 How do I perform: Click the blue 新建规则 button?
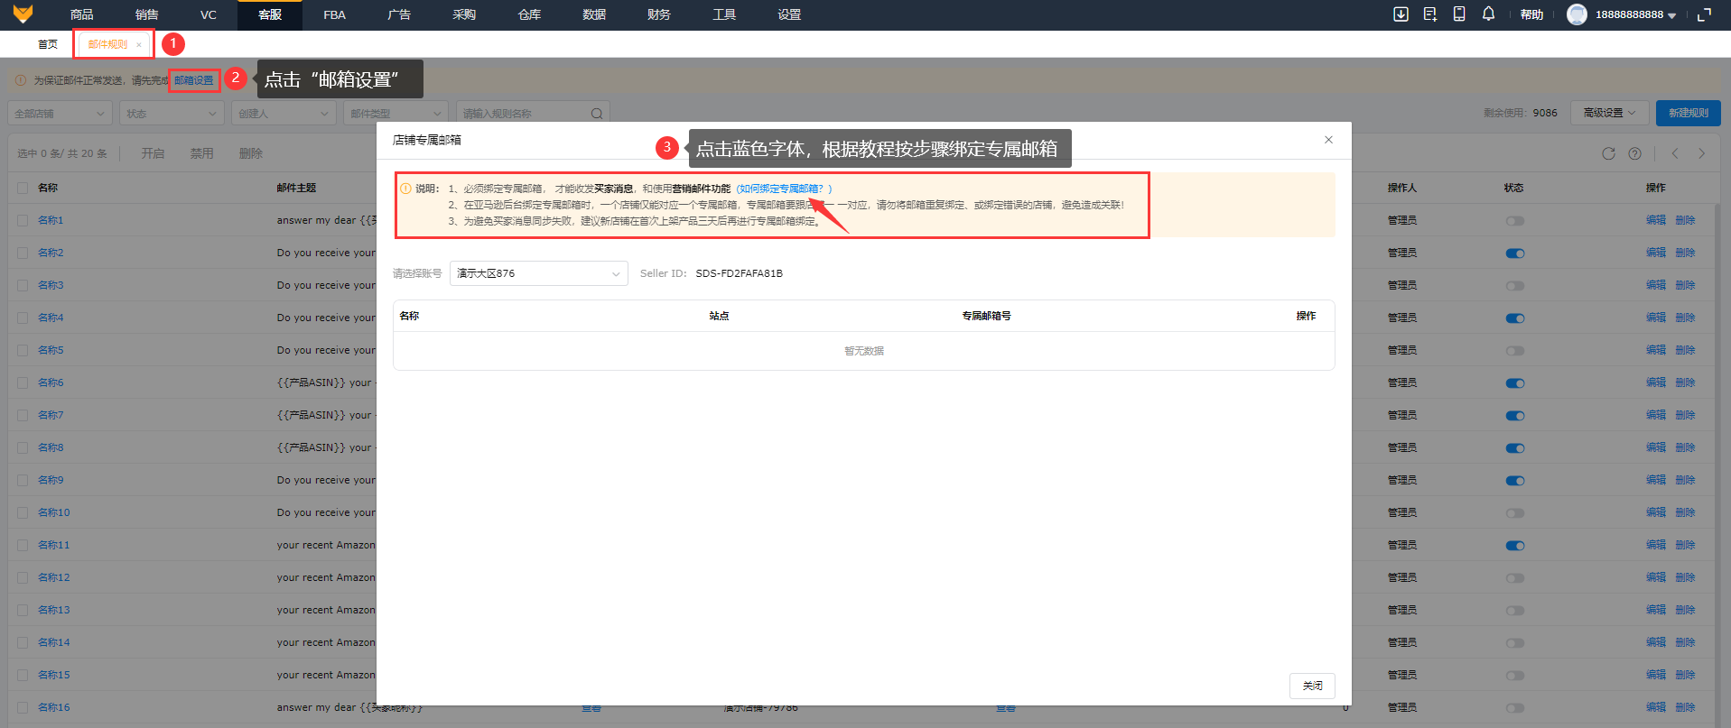click(1689, 113)
